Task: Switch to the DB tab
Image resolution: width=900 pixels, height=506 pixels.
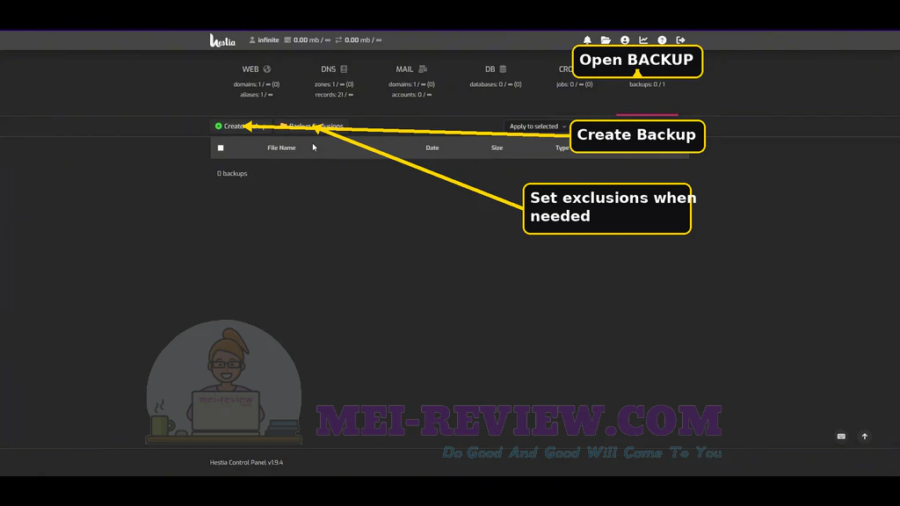Action: coord(496,69)
